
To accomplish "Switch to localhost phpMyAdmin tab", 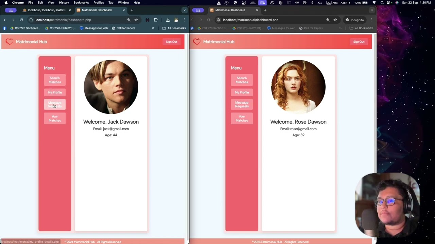I will tap(47, 10).
